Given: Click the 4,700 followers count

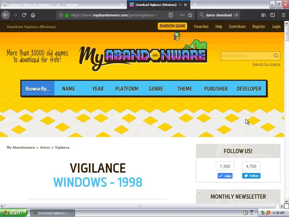Looking at the screenshot, I should (x=251, y=166).
